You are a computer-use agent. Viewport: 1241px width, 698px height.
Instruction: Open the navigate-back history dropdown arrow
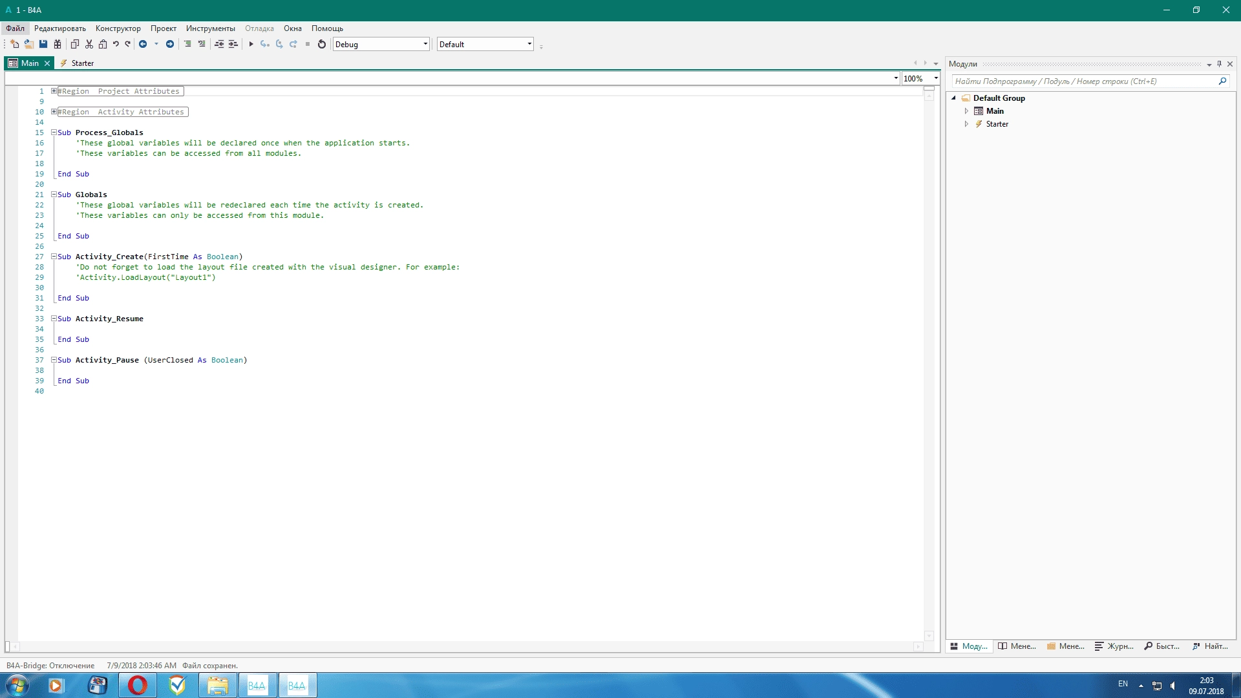click(x=156, y=44)
